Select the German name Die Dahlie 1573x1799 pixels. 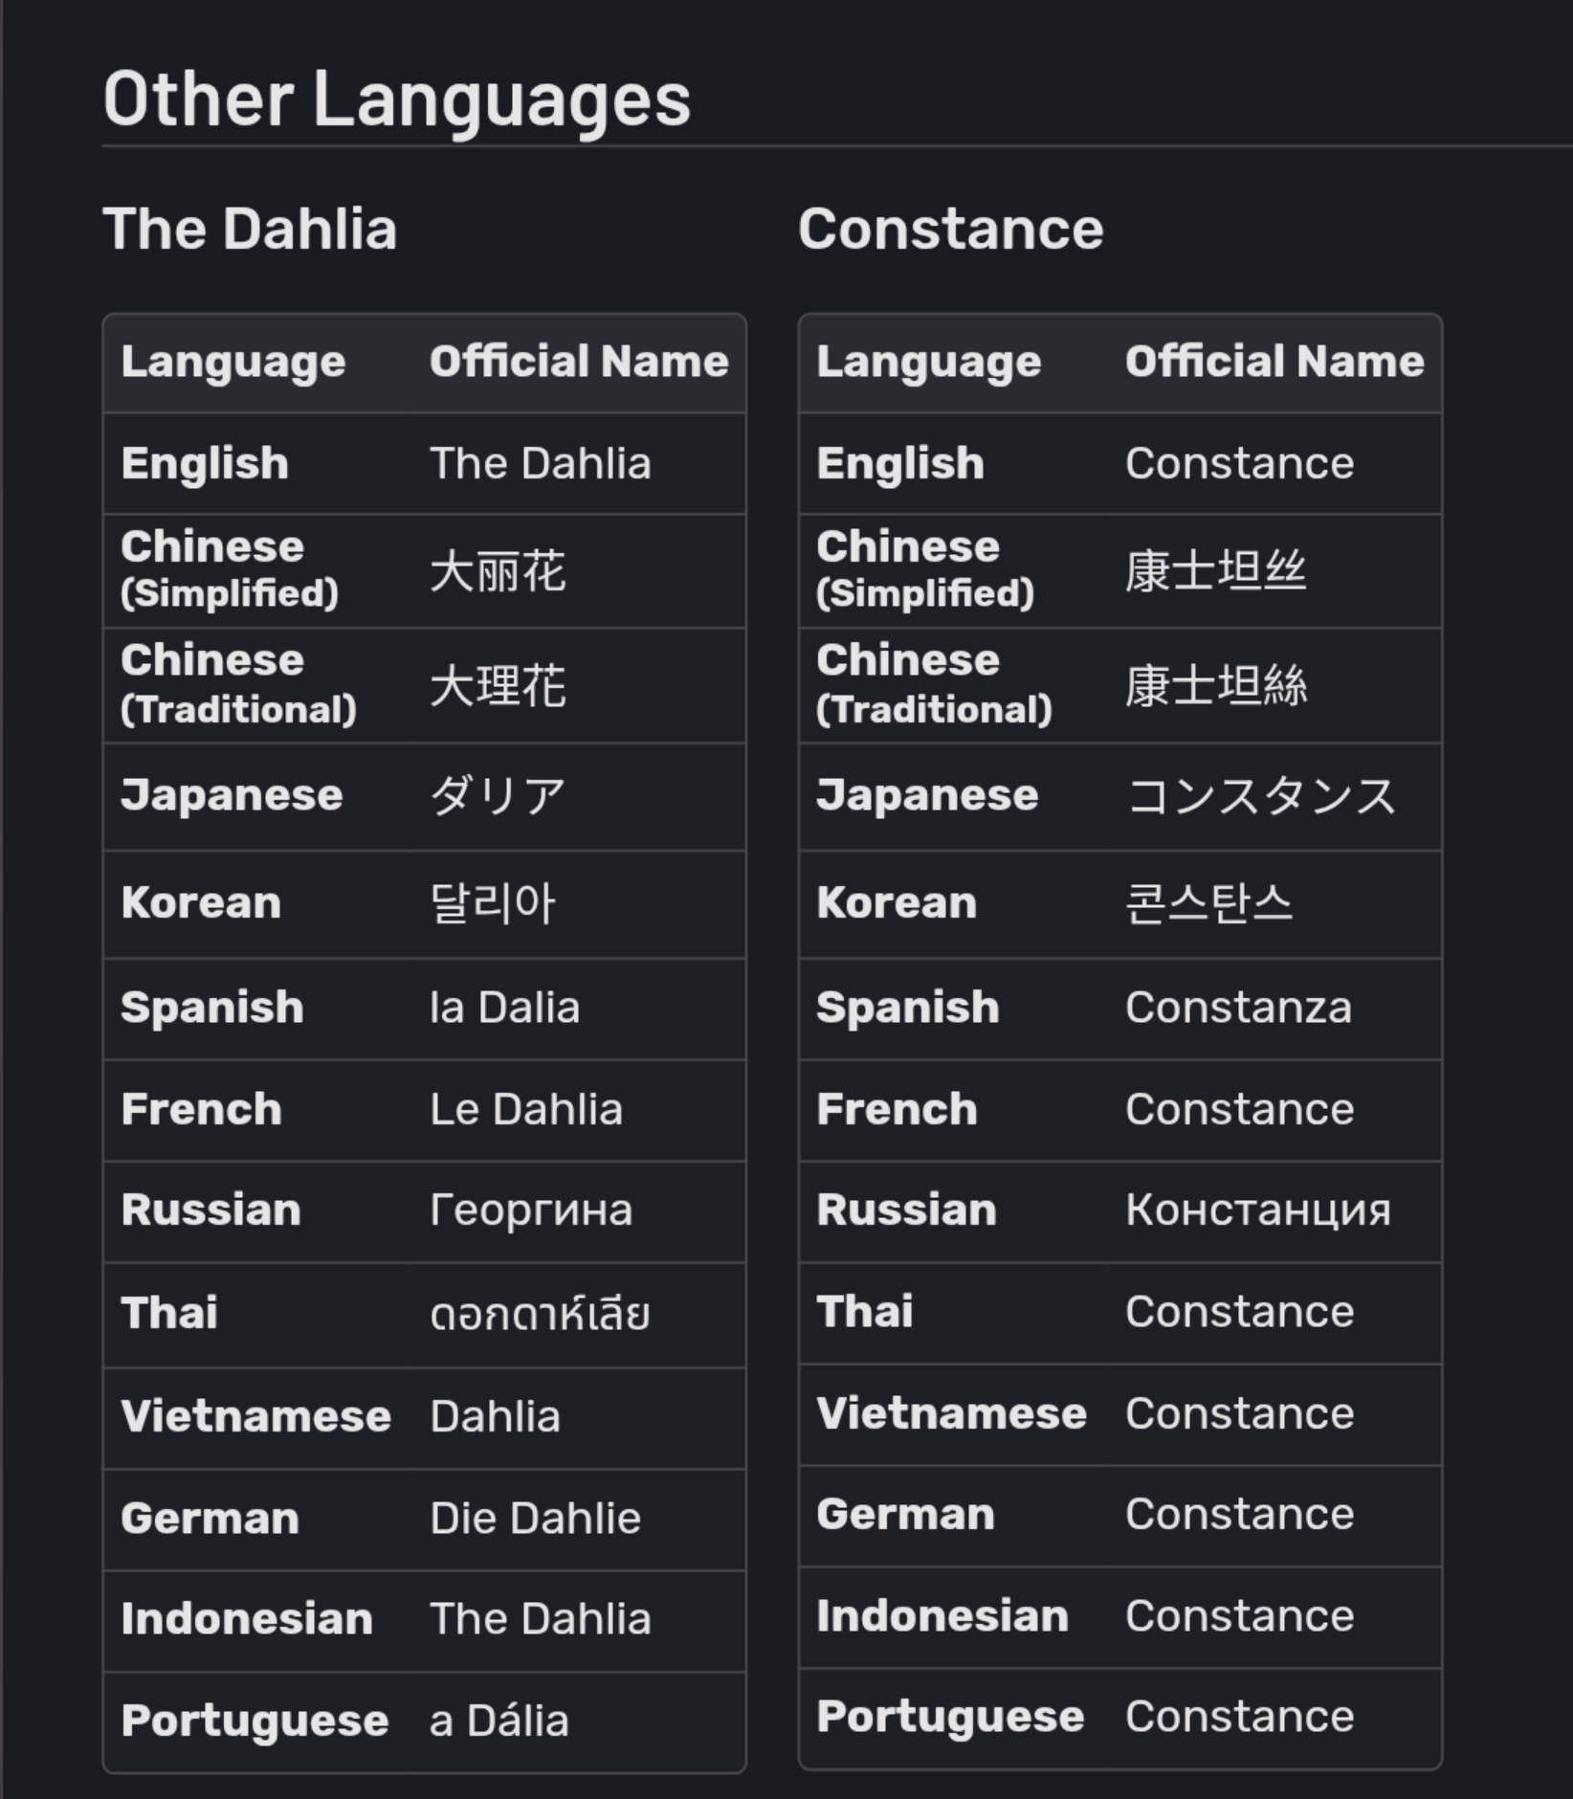535,1519
